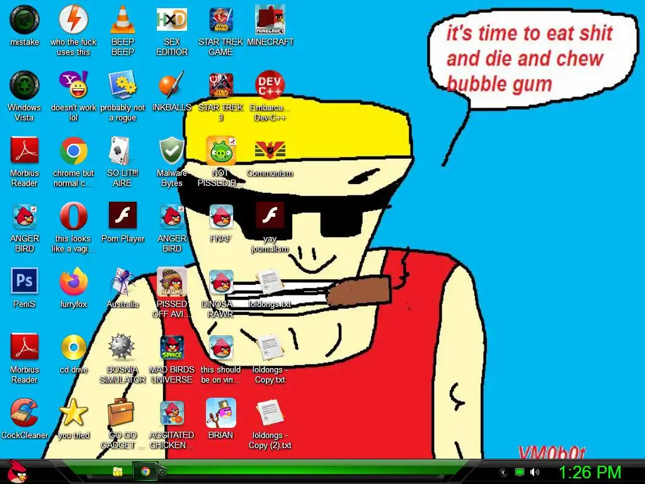
Task: Open the MINECRAFT icon
Action: click(270, 20)
